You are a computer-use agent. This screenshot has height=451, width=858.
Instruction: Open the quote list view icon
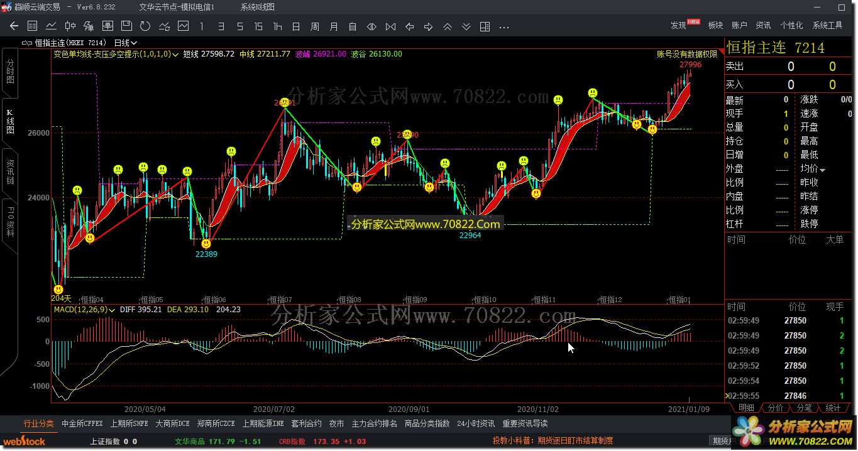(x=33, y=26)
